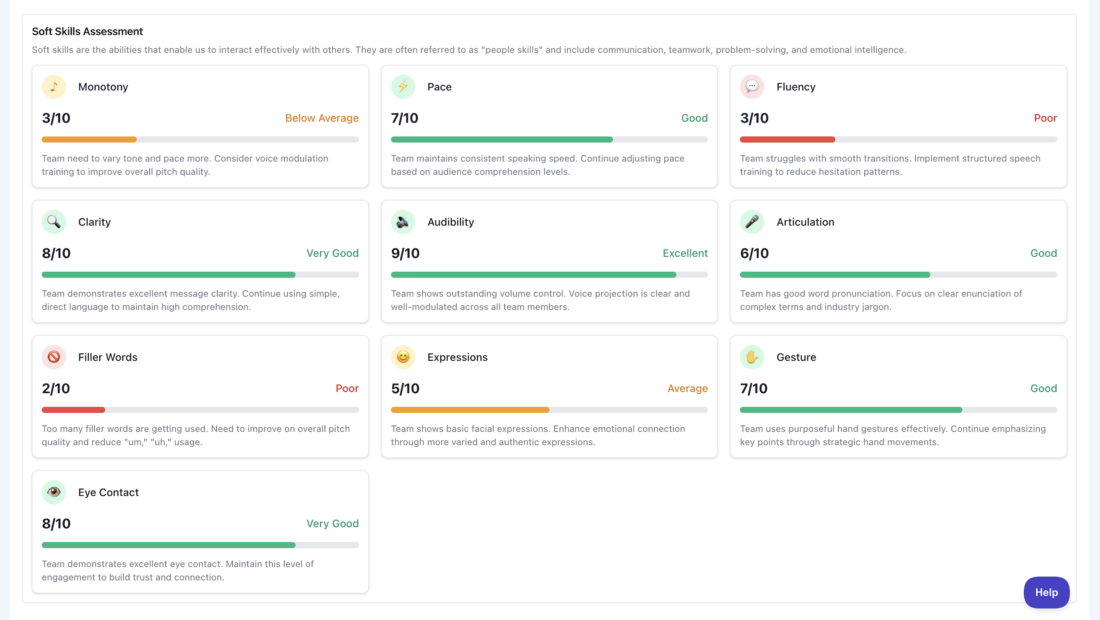
Task: Click the Eye Contact eye icon
Action: pyautogui.click(x=54, y=492)
